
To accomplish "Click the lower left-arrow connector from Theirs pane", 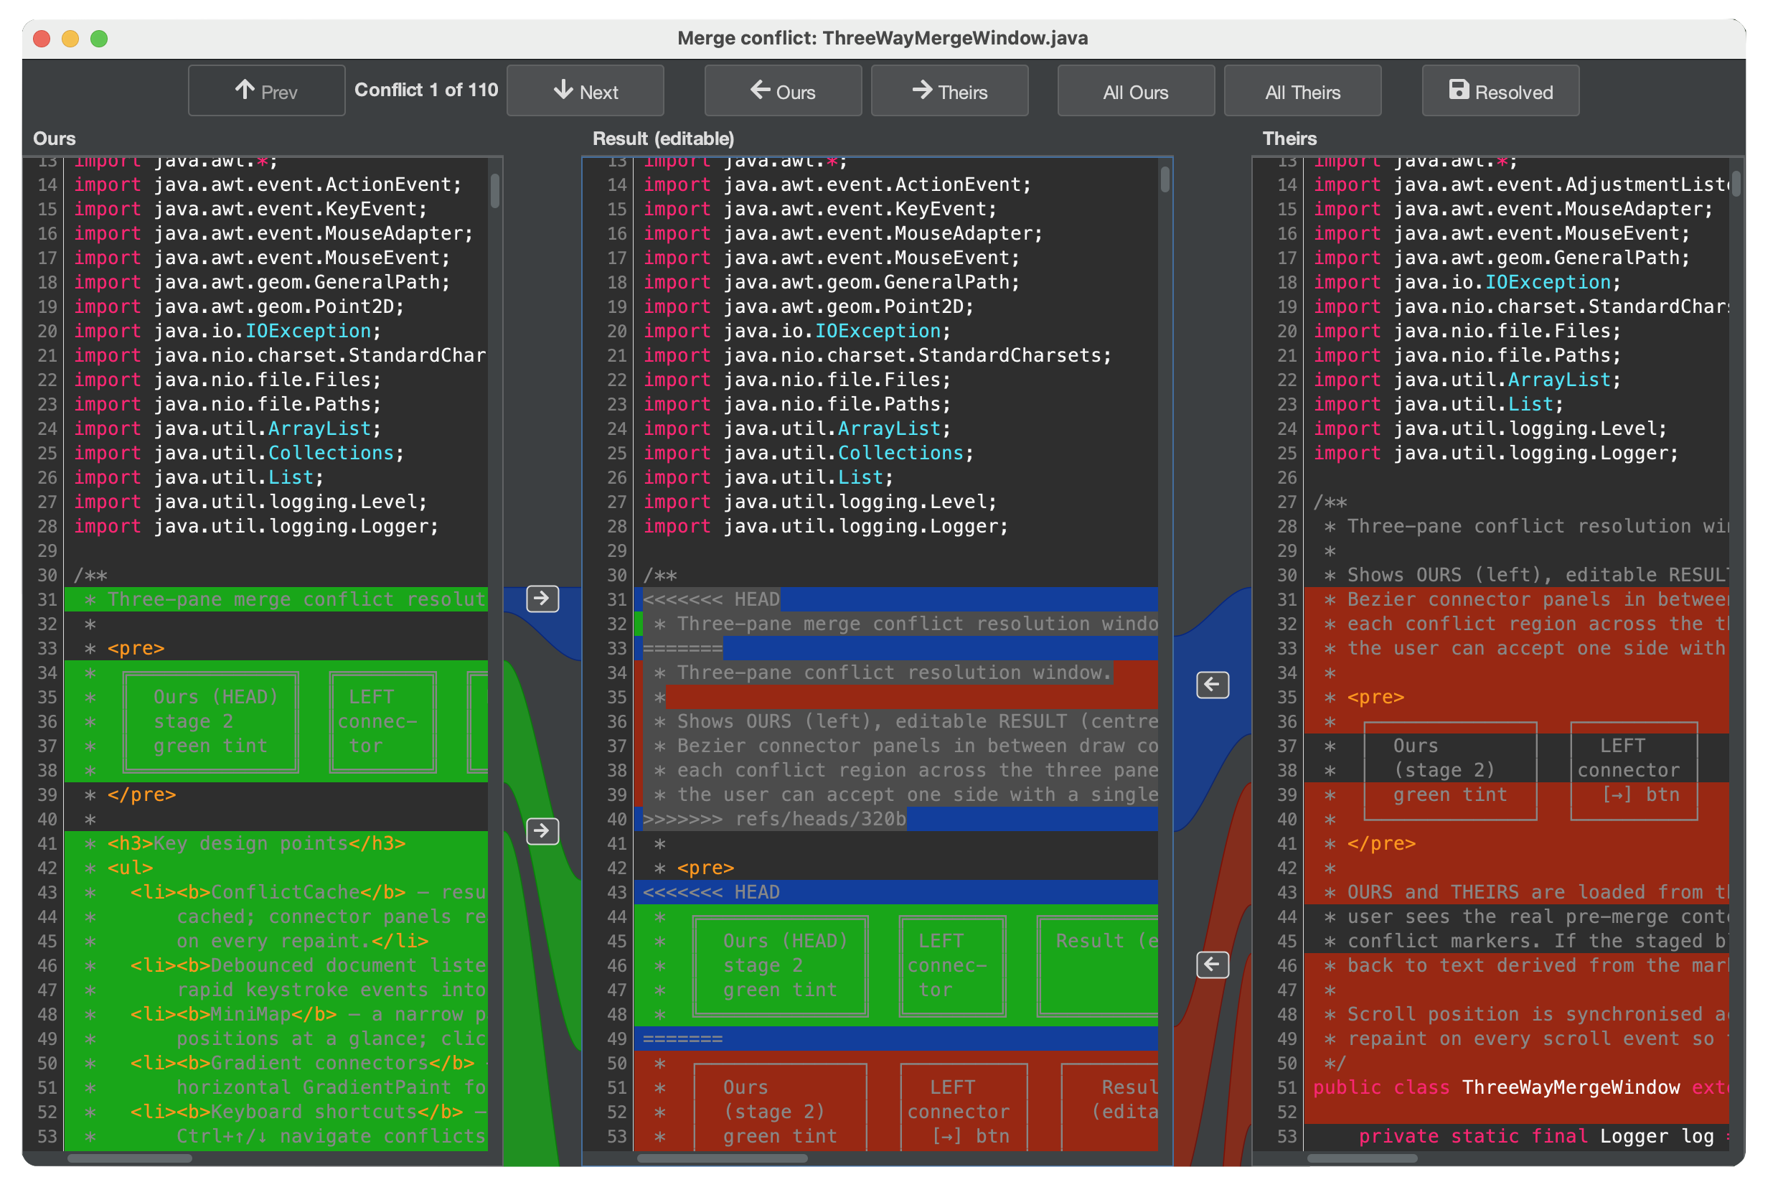I will (x=1212, y=965).
